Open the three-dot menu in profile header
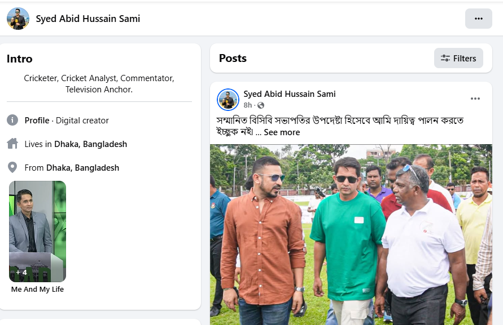The image size is (503, 325). tap(479, 19)
